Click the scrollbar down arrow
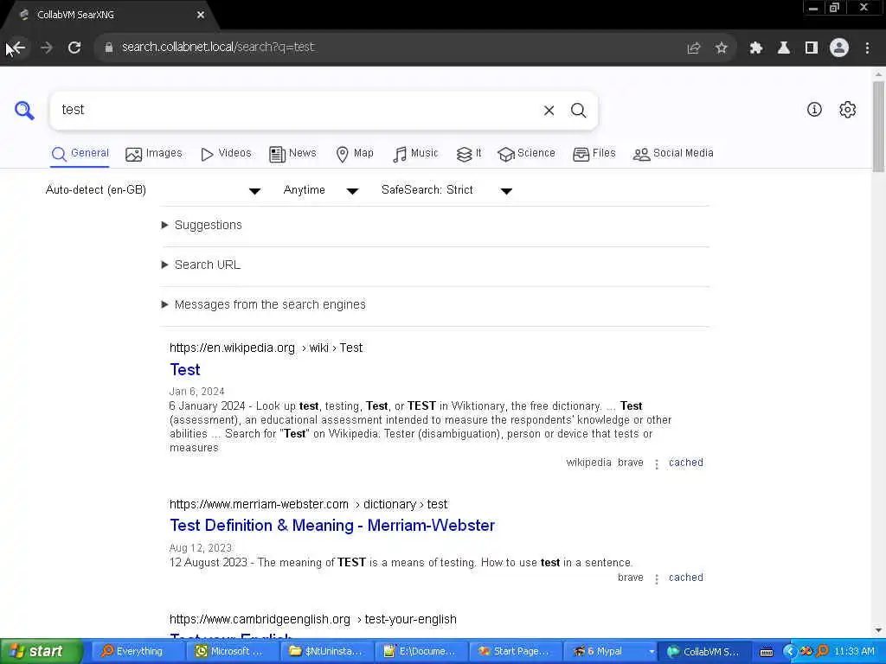Screen dimensions: 886x664 click(x=878, y=630)
